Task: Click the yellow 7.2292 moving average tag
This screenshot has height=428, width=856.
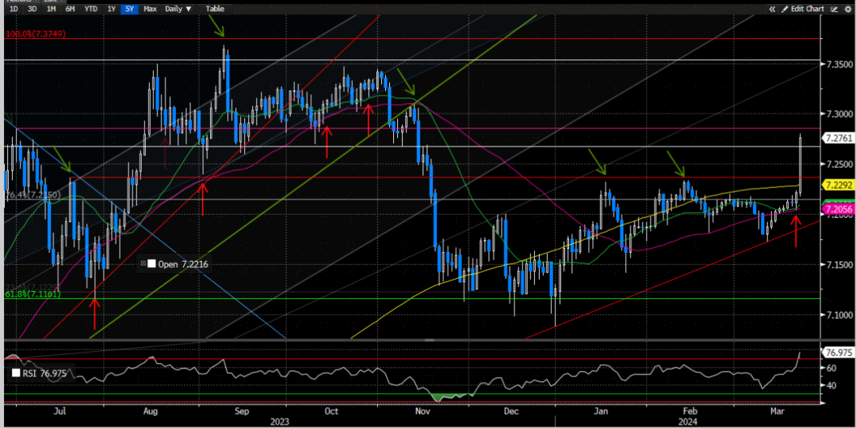Action: click(x=838, y=185)
